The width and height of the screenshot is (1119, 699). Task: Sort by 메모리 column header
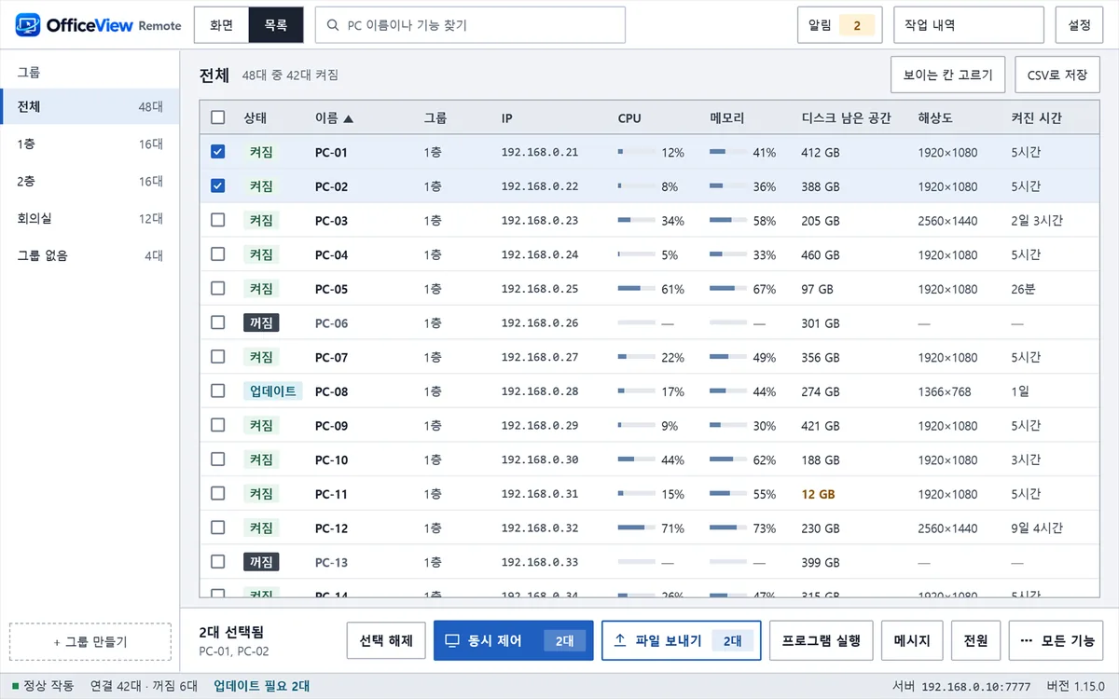pos(727,118)
